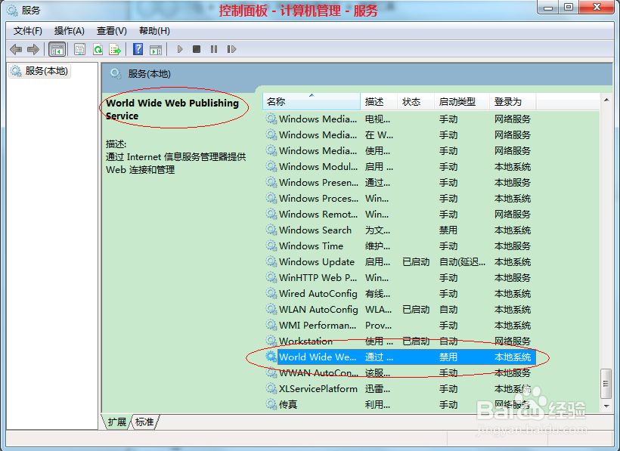Screen dimensions: 620x451
Task: Toggle the show/hide console tree icon
Action: click(57, 49)
